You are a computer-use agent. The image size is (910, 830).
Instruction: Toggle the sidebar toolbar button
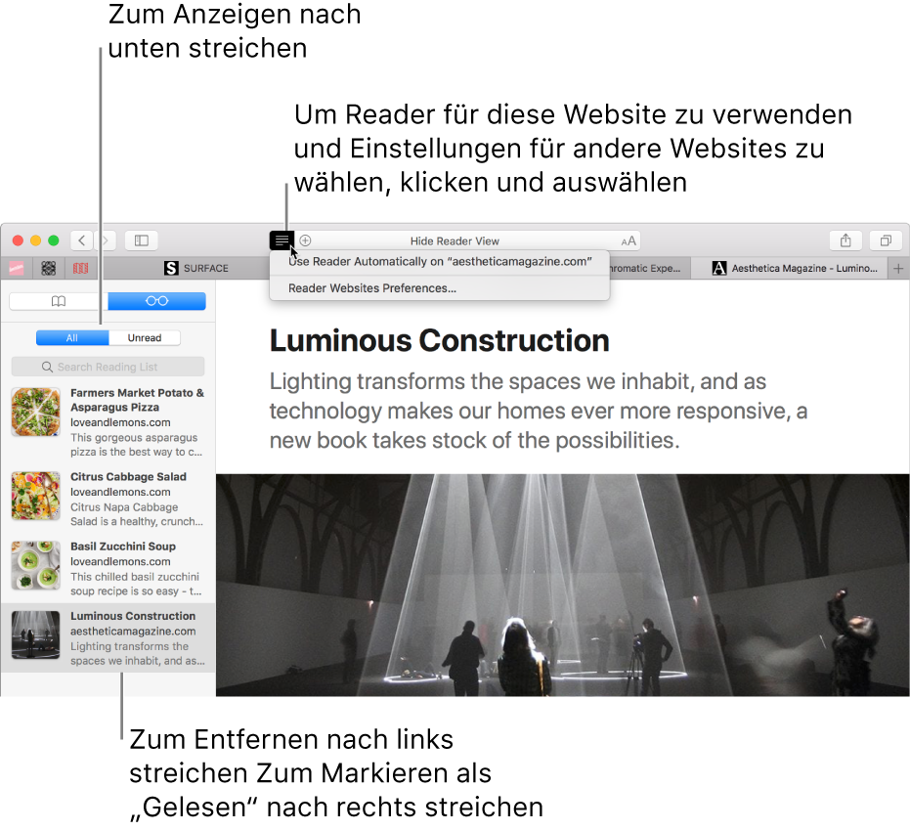click(x=142, y=240)
